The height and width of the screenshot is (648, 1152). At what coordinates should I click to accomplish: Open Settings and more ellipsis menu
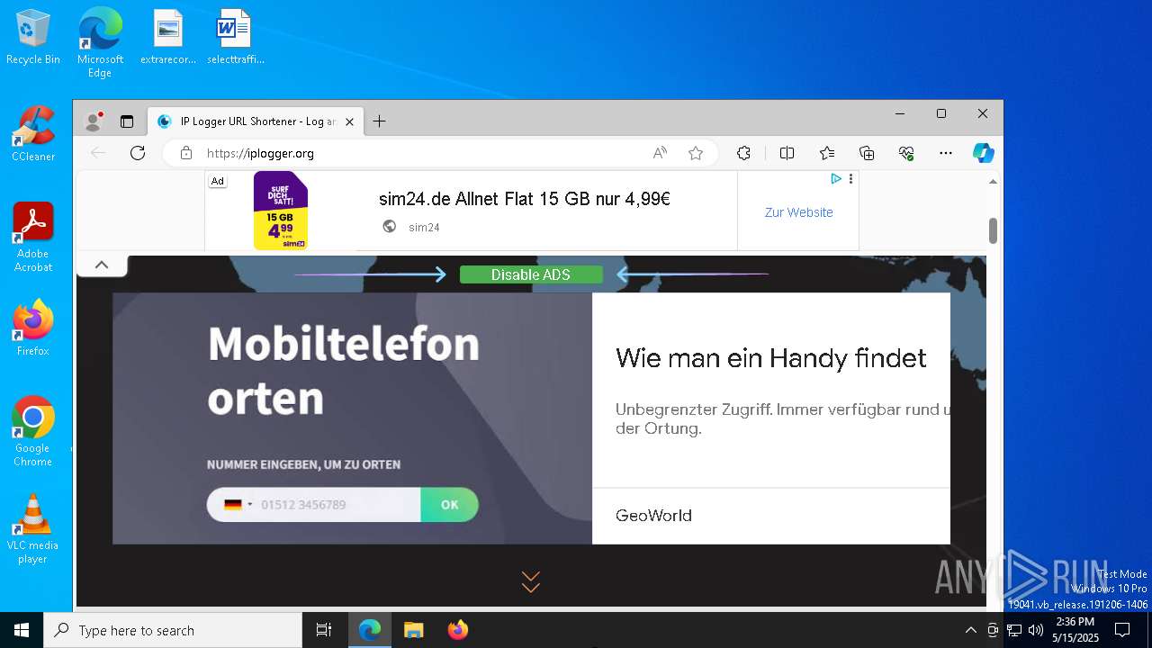pyautogui.click(x=946, y=153)
